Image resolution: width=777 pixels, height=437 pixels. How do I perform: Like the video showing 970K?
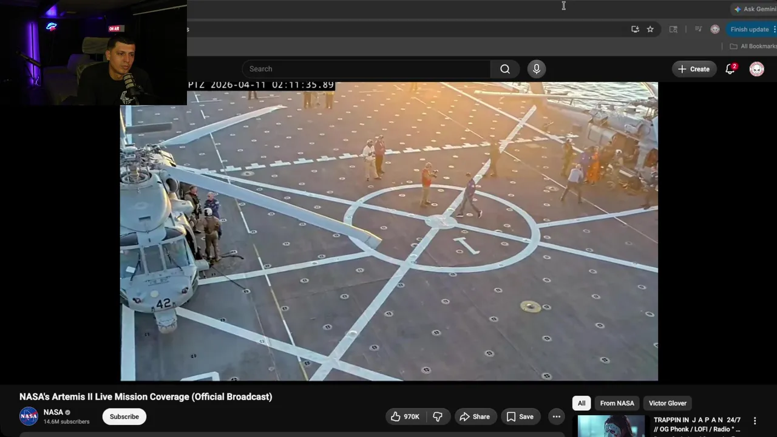pyautogui.click(x=405, y=416)
